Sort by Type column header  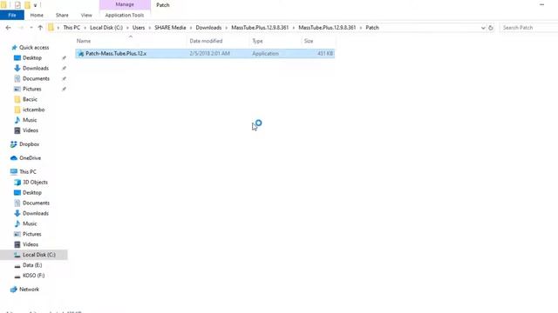(257, 41)
